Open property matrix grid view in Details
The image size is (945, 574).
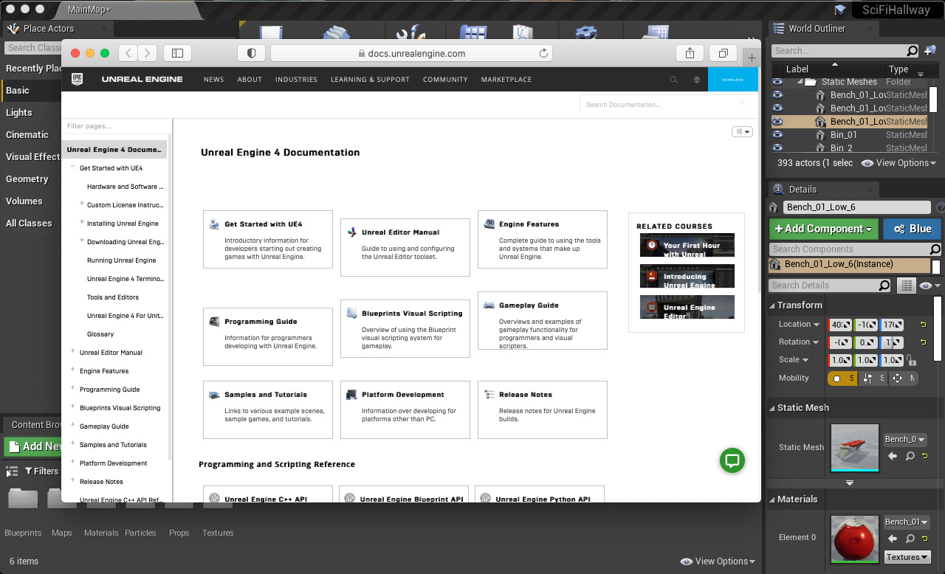pos(907,286)
